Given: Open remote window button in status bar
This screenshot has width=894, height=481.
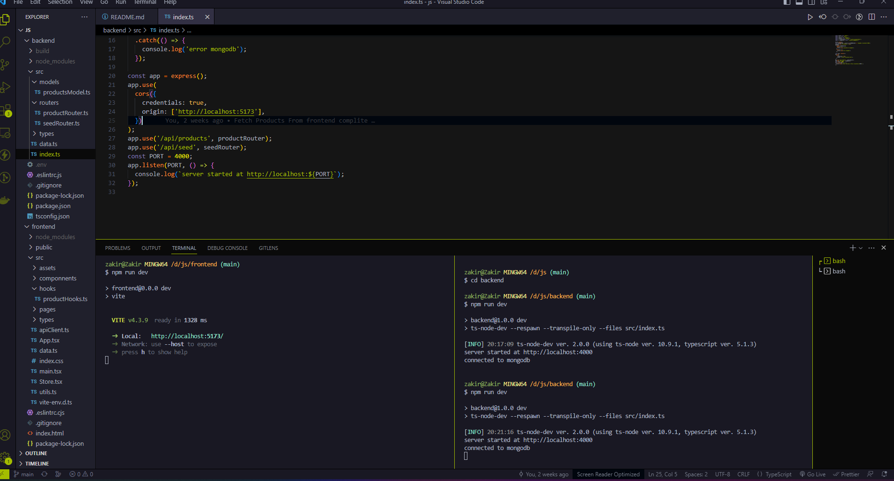Looking at the screenshot, I should point(4,474).
